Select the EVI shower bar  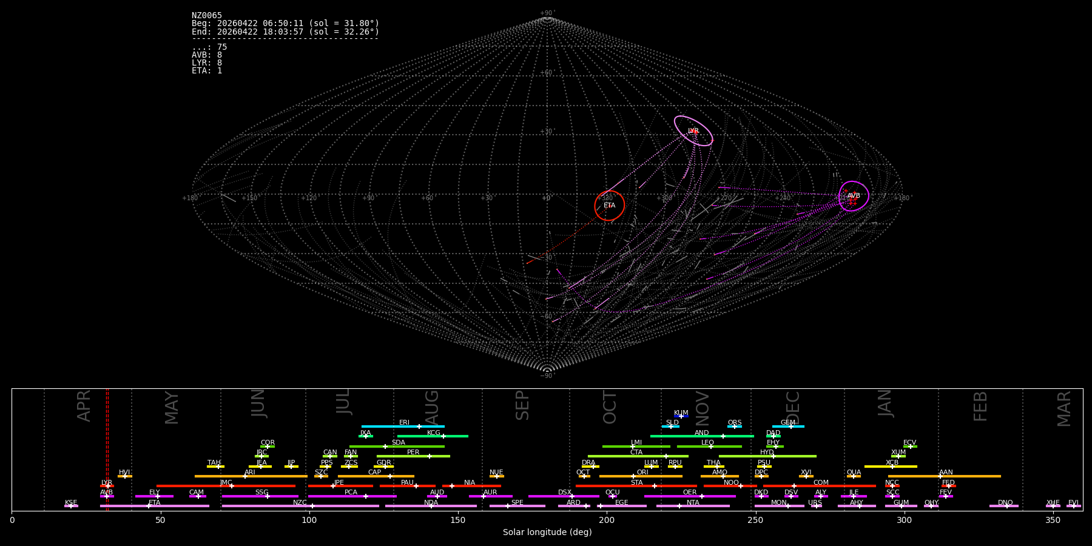pos(1074,506)
